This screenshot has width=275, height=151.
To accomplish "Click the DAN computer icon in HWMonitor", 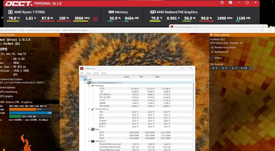I will pos(85,80).
